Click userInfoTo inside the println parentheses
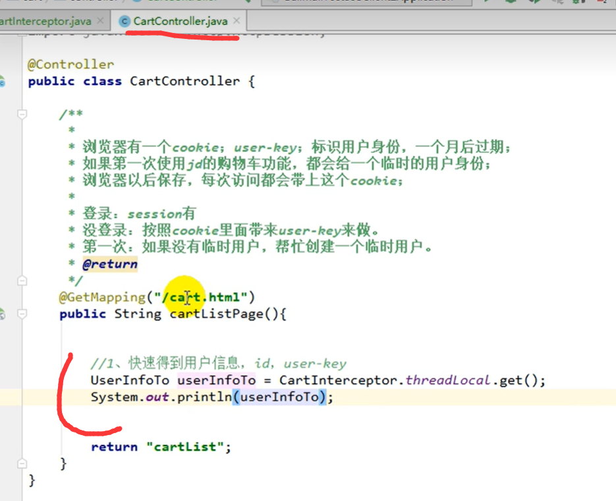The width and height of the screenshot is (616, 501). (279, 397)
